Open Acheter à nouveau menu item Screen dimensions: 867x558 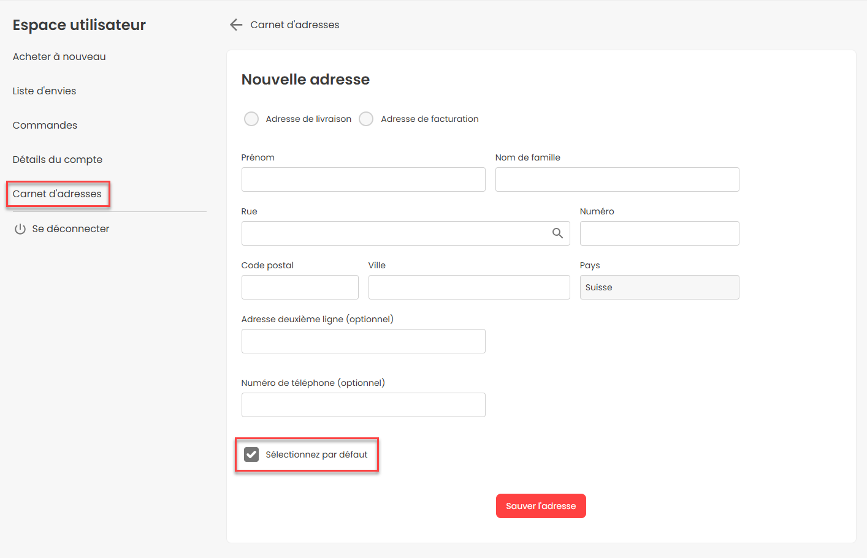tap(59, 56)
